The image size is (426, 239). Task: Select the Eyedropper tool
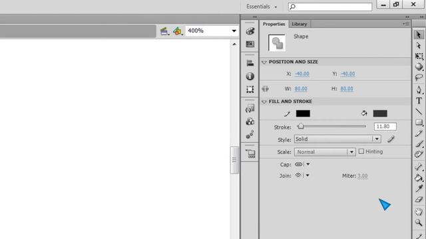419,189
